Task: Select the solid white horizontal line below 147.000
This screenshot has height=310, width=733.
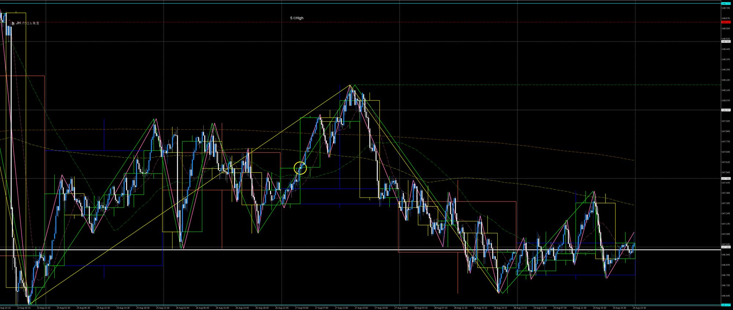Action: pyautogui.click(x=366, y=250)
